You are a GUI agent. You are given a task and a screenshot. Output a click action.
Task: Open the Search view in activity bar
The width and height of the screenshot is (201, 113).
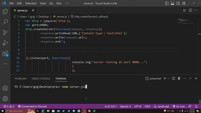point(5,22)
